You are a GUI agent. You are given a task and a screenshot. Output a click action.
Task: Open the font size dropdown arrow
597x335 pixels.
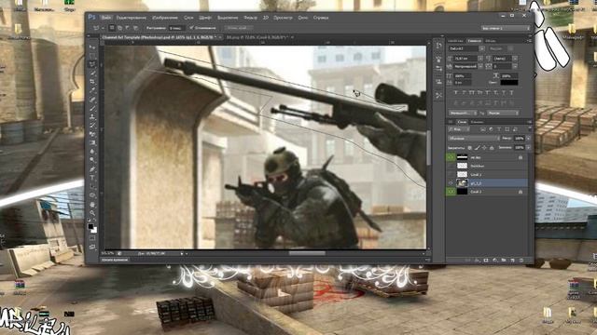pyautogui.click(x=480, y=59)
